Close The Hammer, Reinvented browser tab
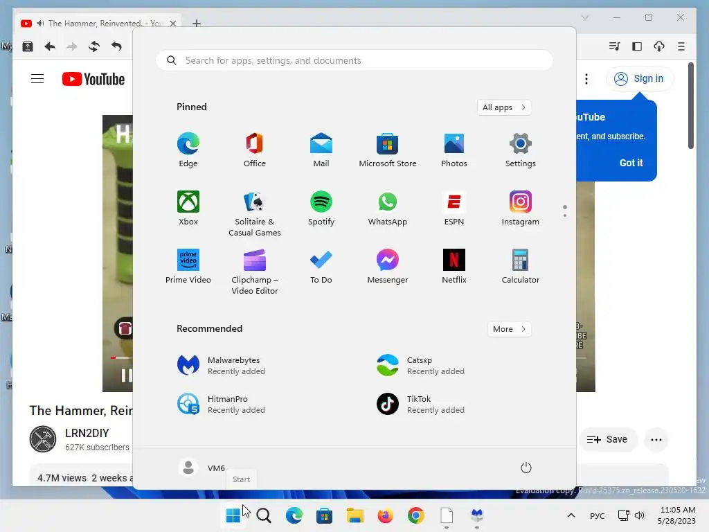The image size is (709, 532). coord(172,24)
